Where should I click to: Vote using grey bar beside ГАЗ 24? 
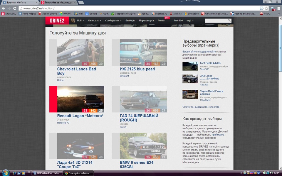point(116,99)
